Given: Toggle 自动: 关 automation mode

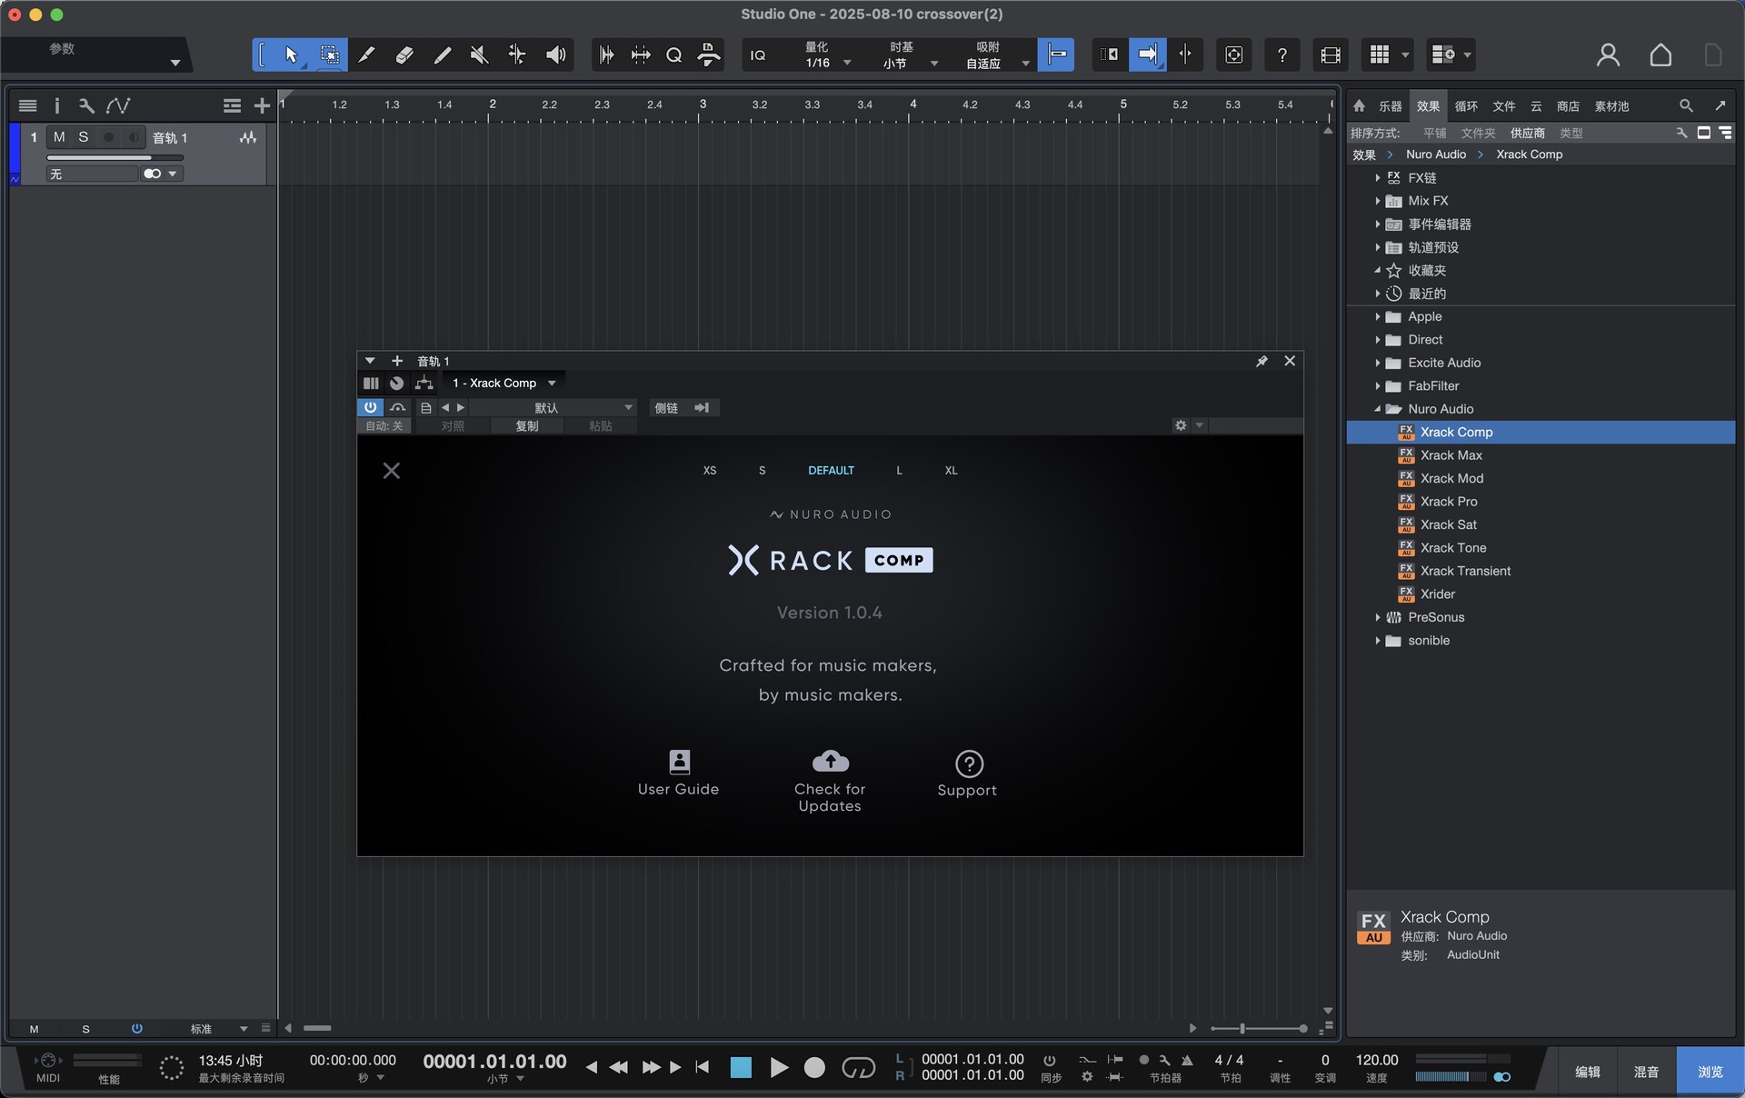Looking at the screenshot, I should (384, 425).
